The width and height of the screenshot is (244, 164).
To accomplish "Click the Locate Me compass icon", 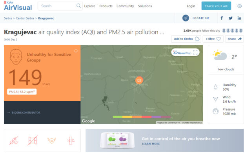I will (x=186, y=18).
